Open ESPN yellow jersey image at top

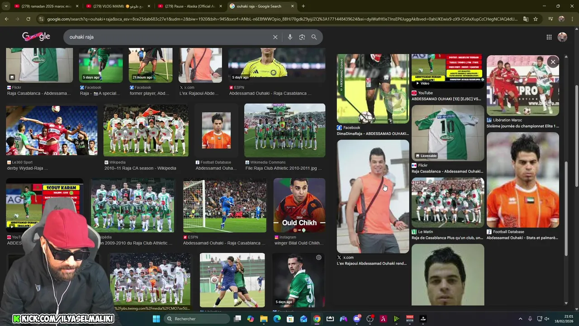[x=276, y=65]
